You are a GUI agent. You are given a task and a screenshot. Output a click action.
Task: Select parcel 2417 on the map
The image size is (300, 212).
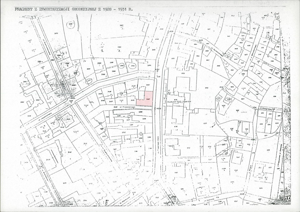pyautogui.click(x=48, y=159)
